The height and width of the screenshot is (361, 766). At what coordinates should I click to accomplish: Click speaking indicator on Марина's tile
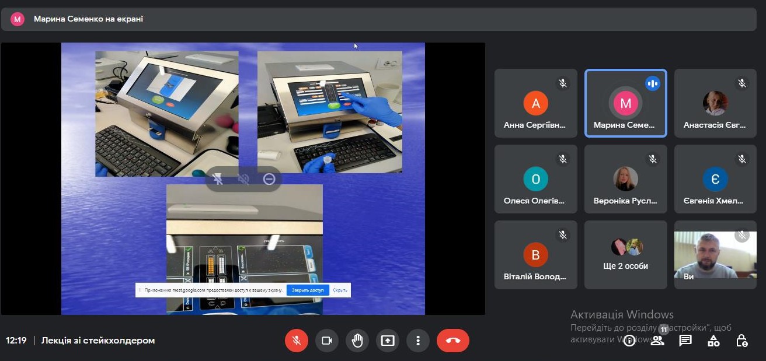tap(652, 83)
